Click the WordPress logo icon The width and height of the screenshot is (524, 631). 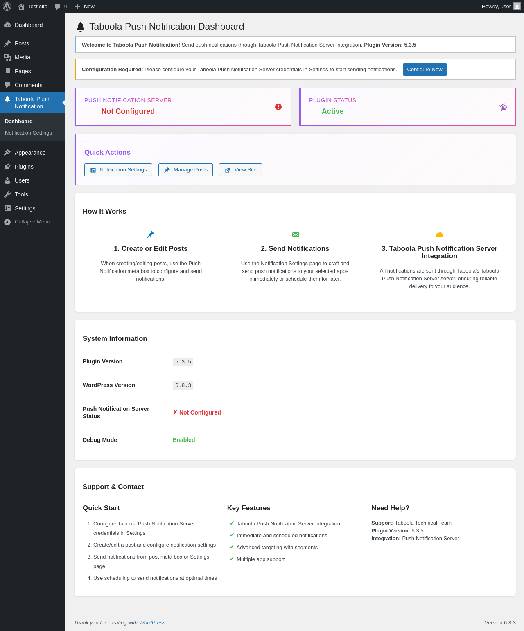tap(7, 7)
